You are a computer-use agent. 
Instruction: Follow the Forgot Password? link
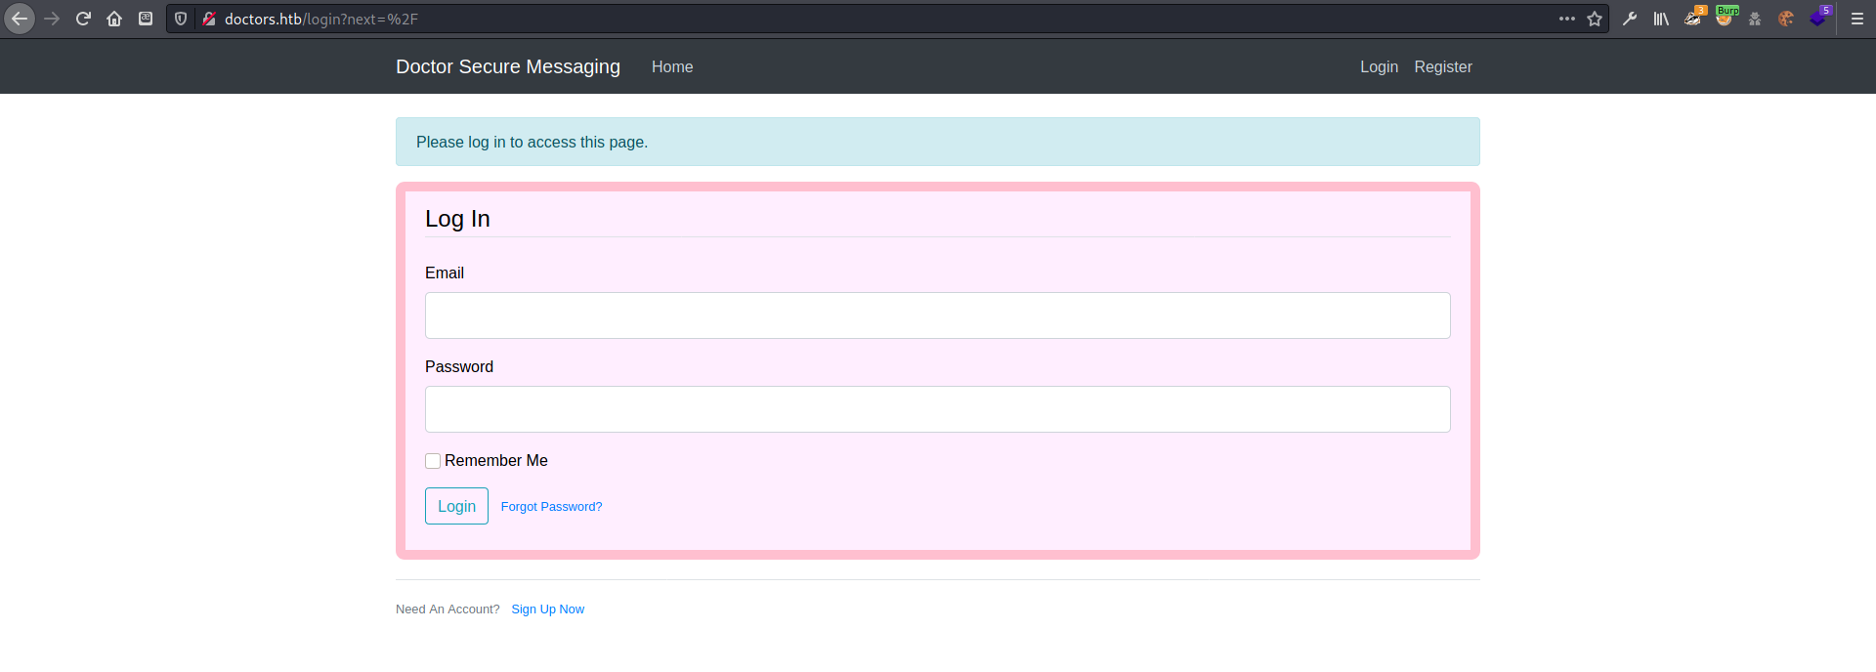point(551,506)
